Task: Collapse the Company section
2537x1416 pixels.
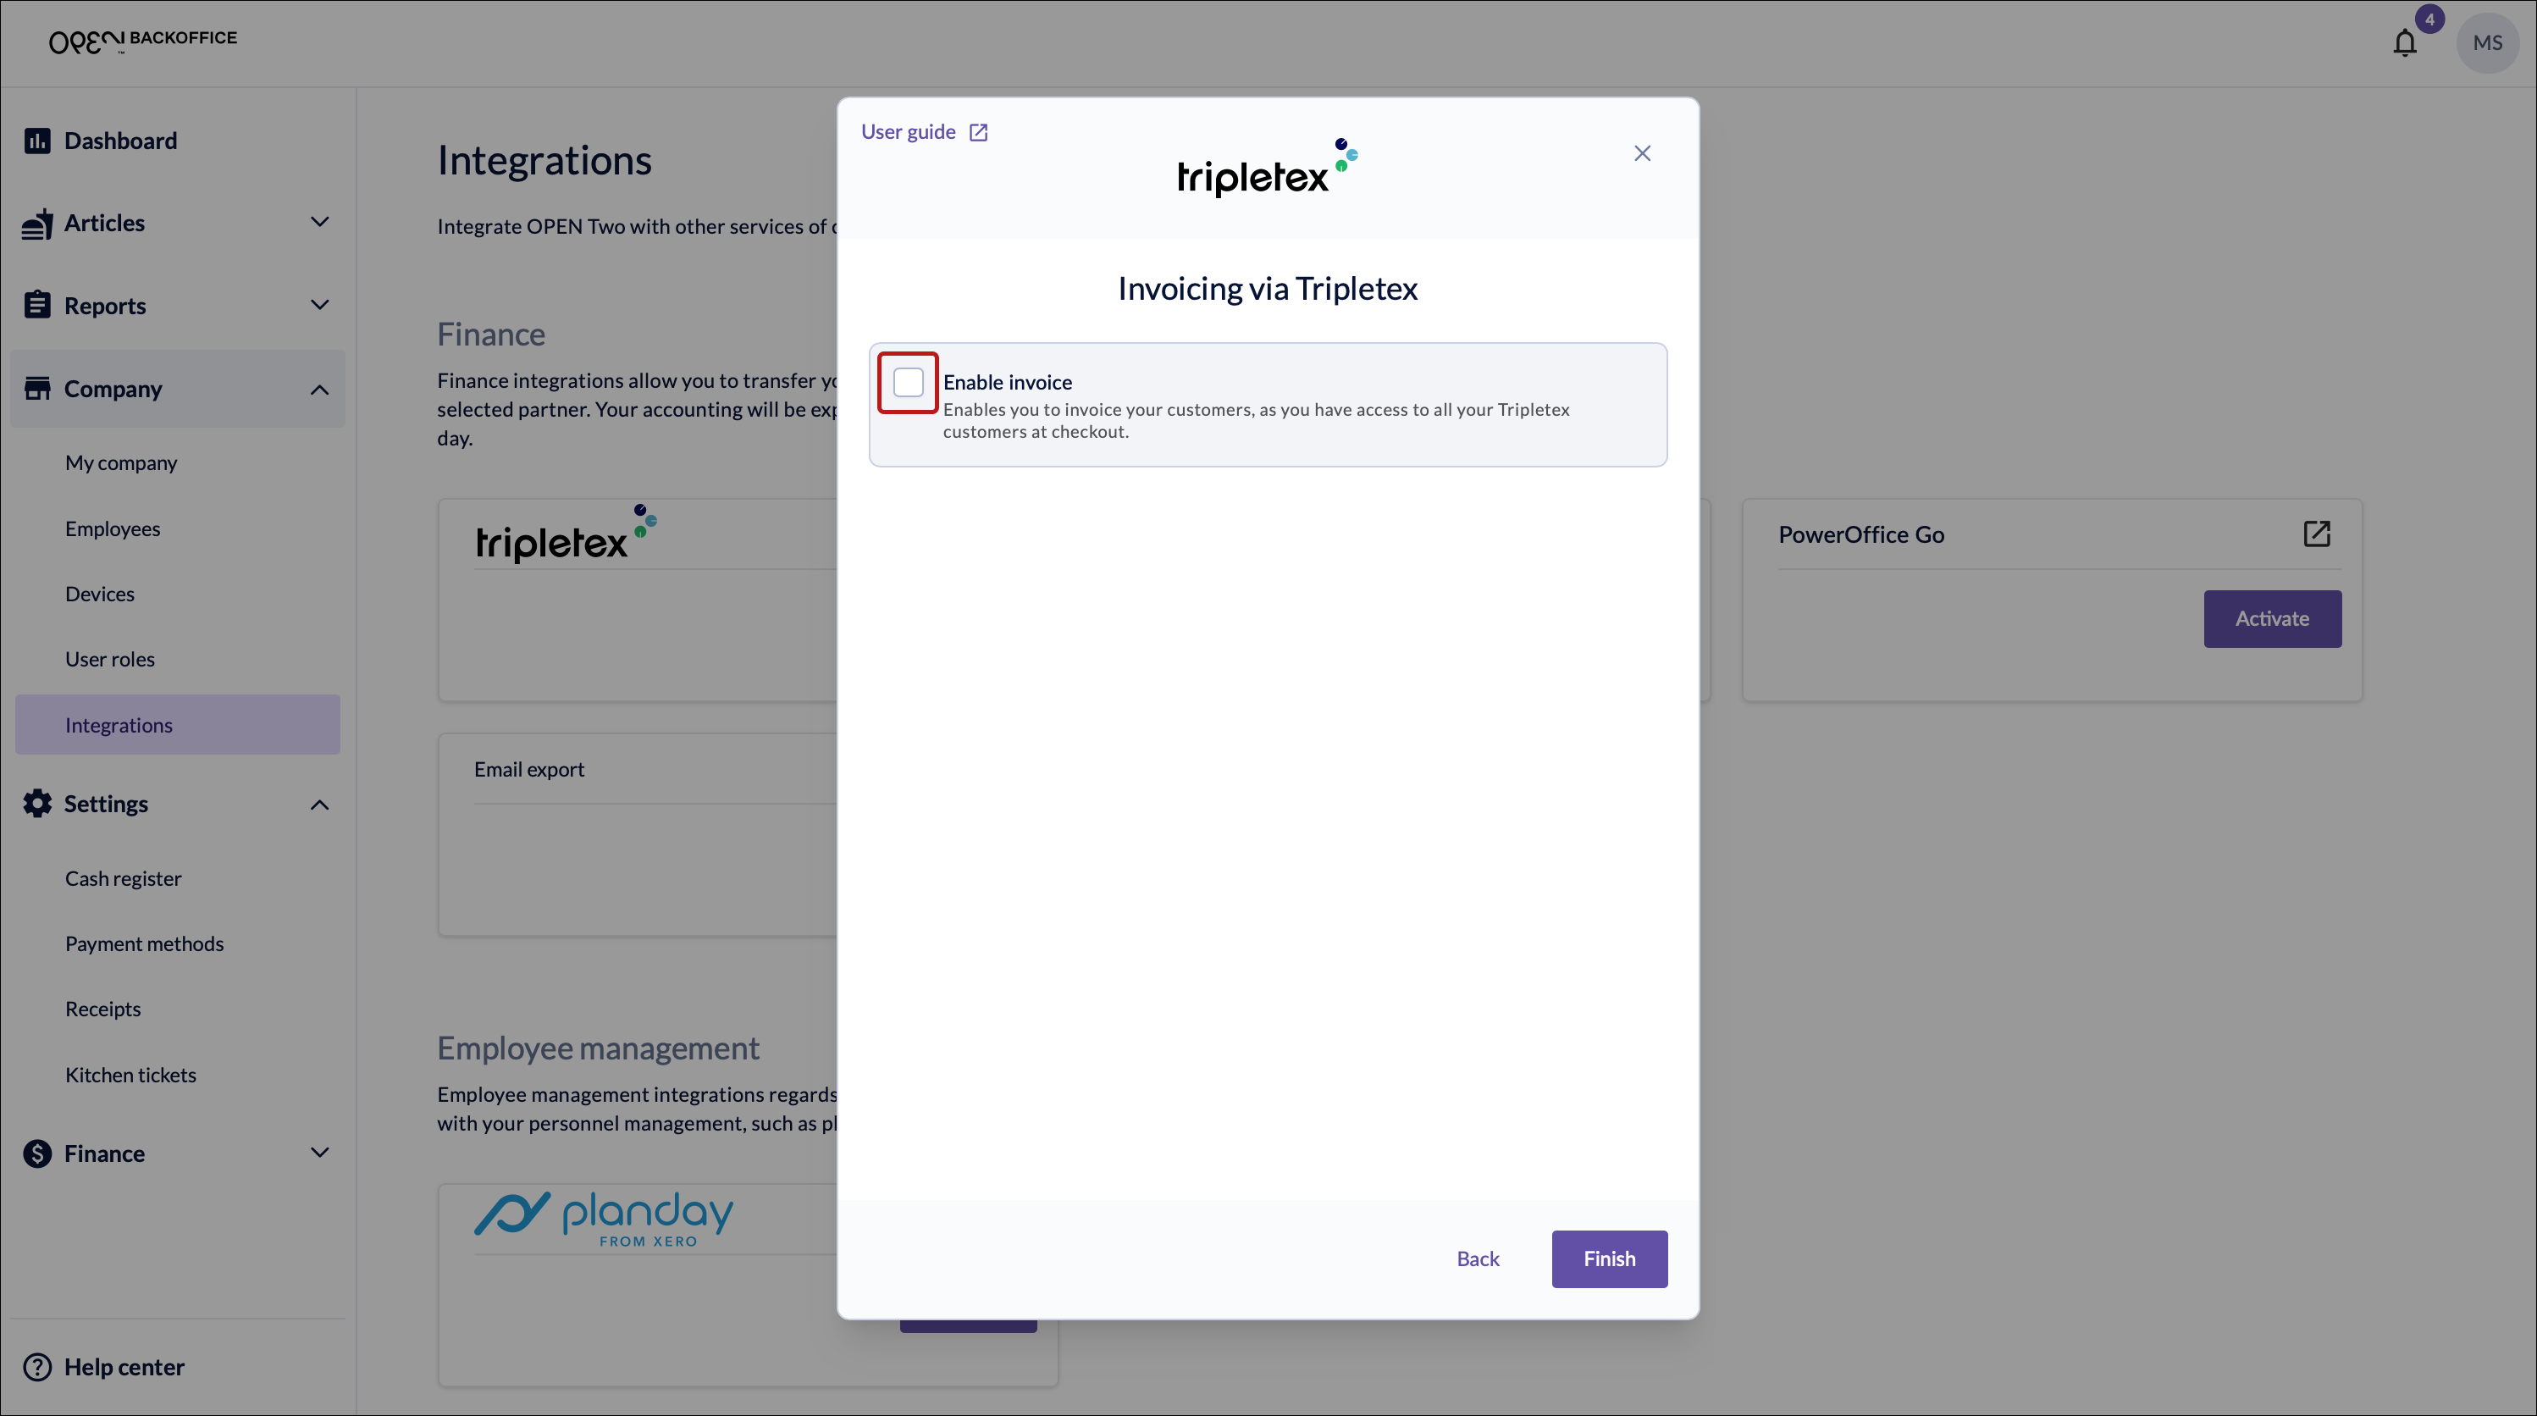Action: (x=319, y=390)
